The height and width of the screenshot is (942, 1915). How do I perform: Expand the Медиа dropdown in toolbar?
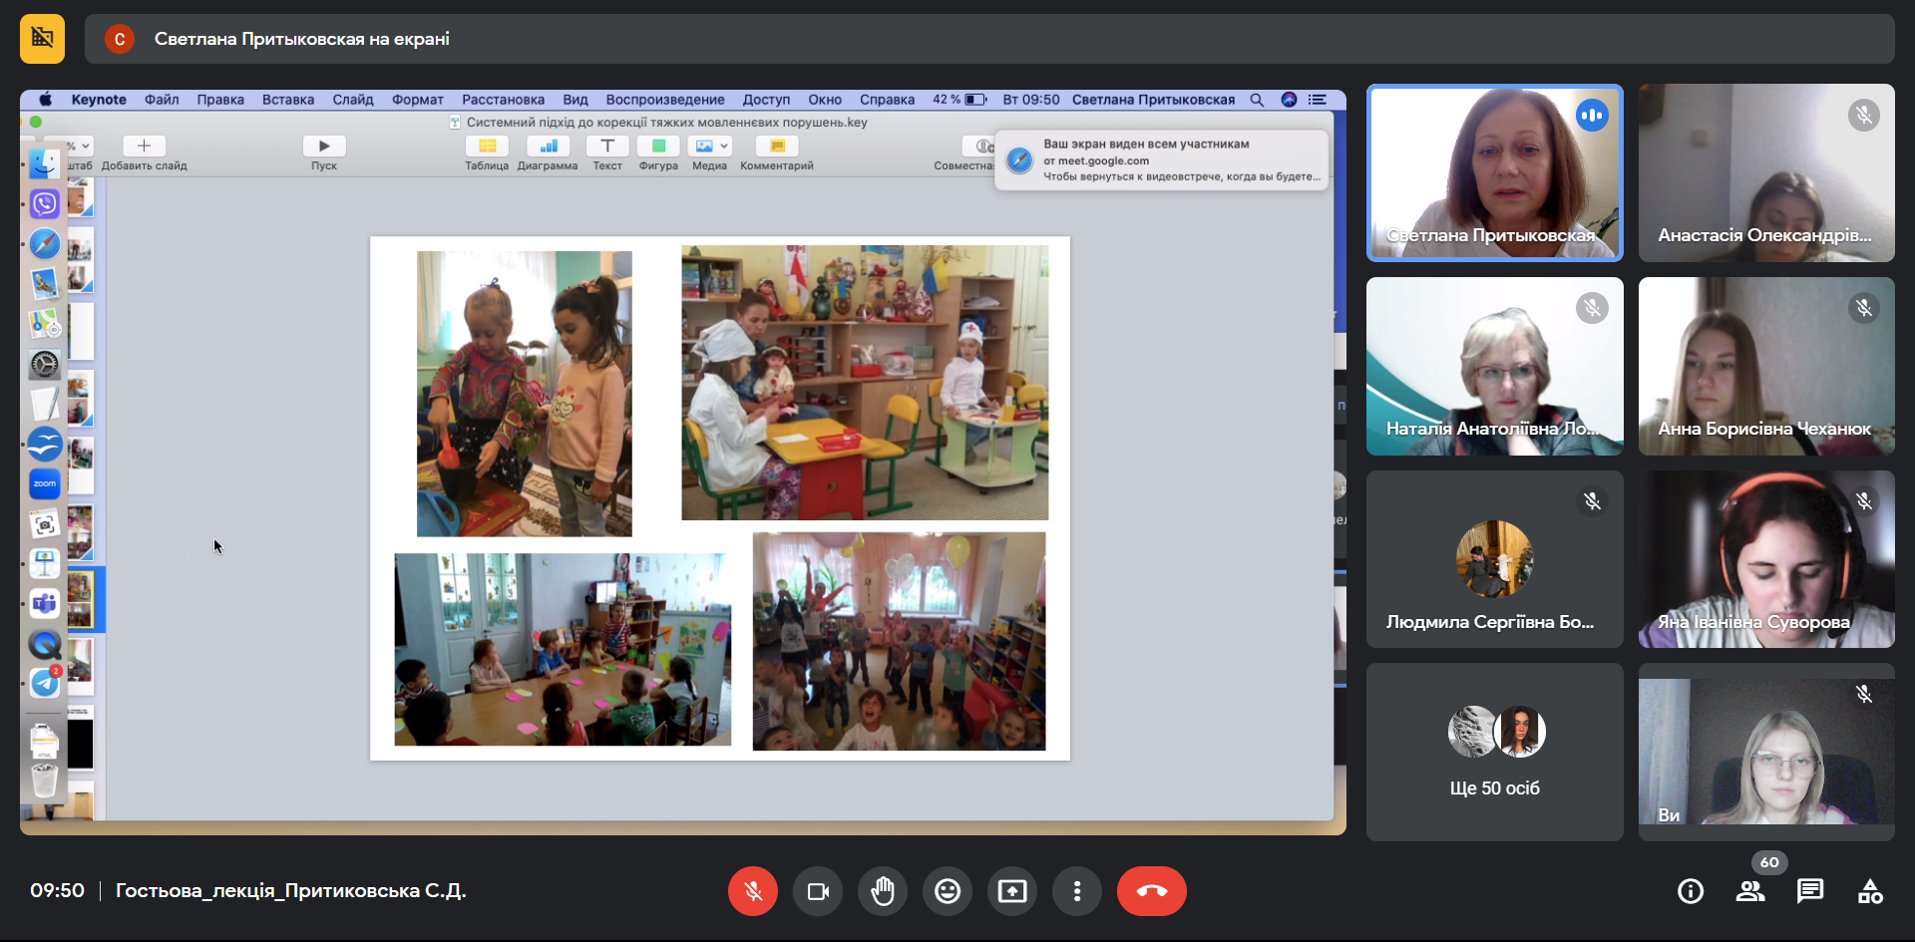[723, 146]
